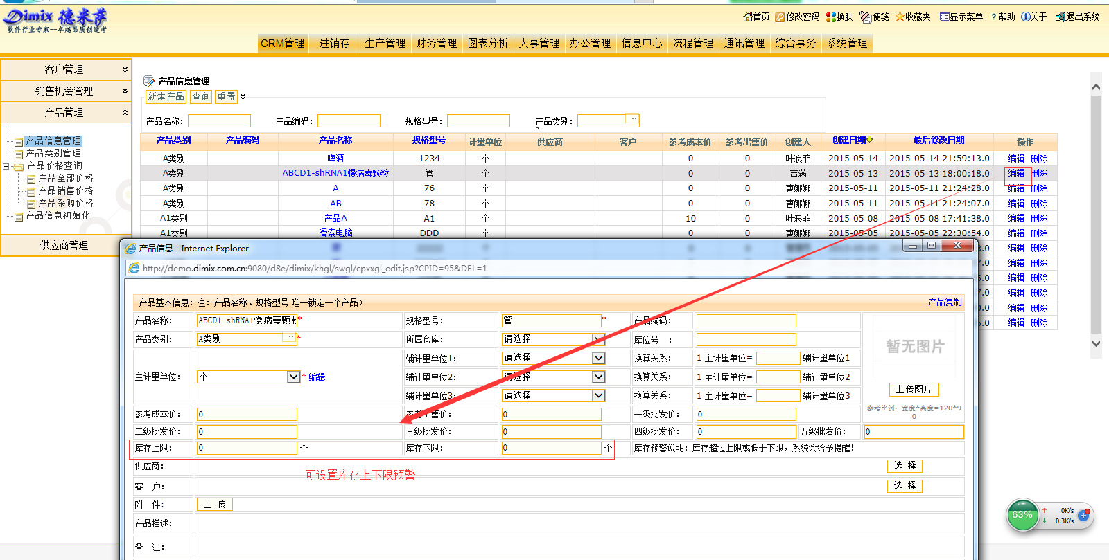Click the popup address bar URL
The width and height of the screenshot is (1109, 560).
[x=315, y=269]
